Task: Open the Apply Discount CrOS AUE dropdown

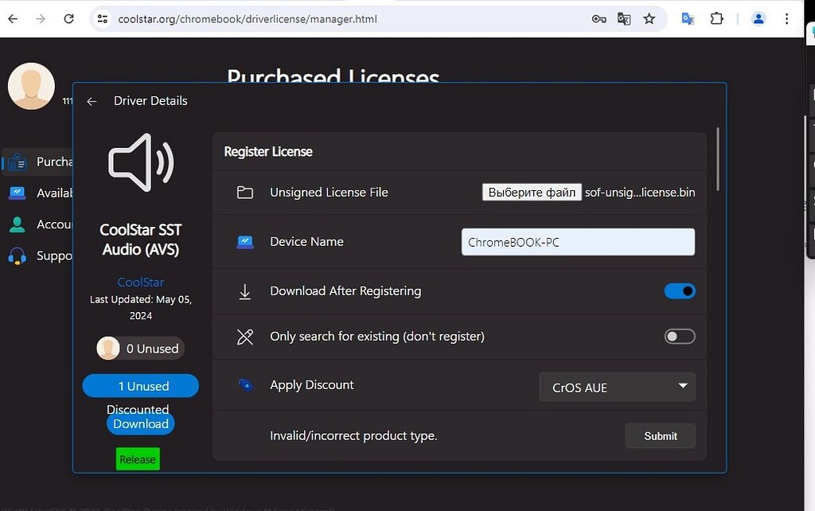Action: click(x=617, y=388)
